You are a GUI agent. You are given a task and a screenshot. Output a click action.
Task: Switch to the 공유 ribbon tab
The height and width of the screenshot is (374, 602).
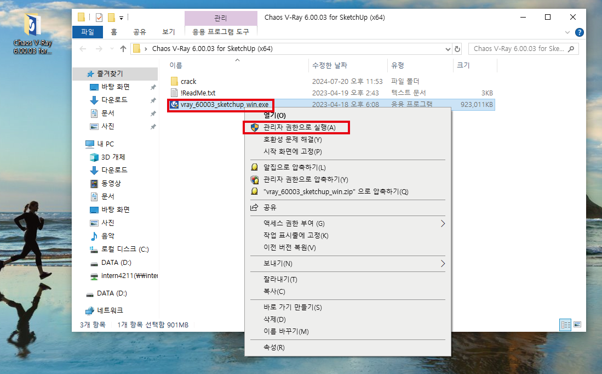[x=139, y=32]
